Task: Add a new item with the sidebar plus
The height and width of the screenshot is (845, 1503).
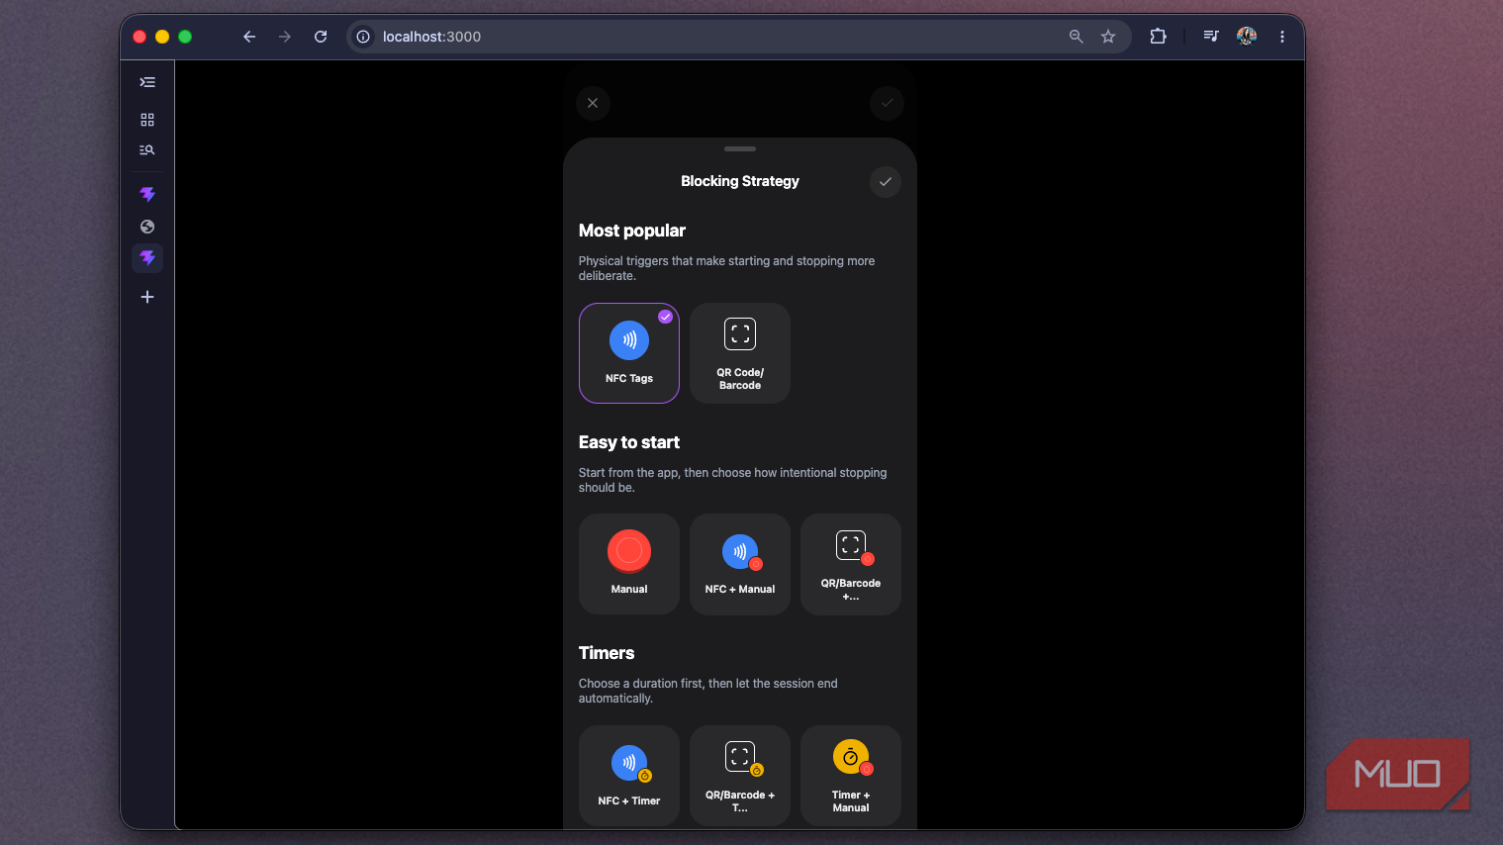Action: click(147, 297)
